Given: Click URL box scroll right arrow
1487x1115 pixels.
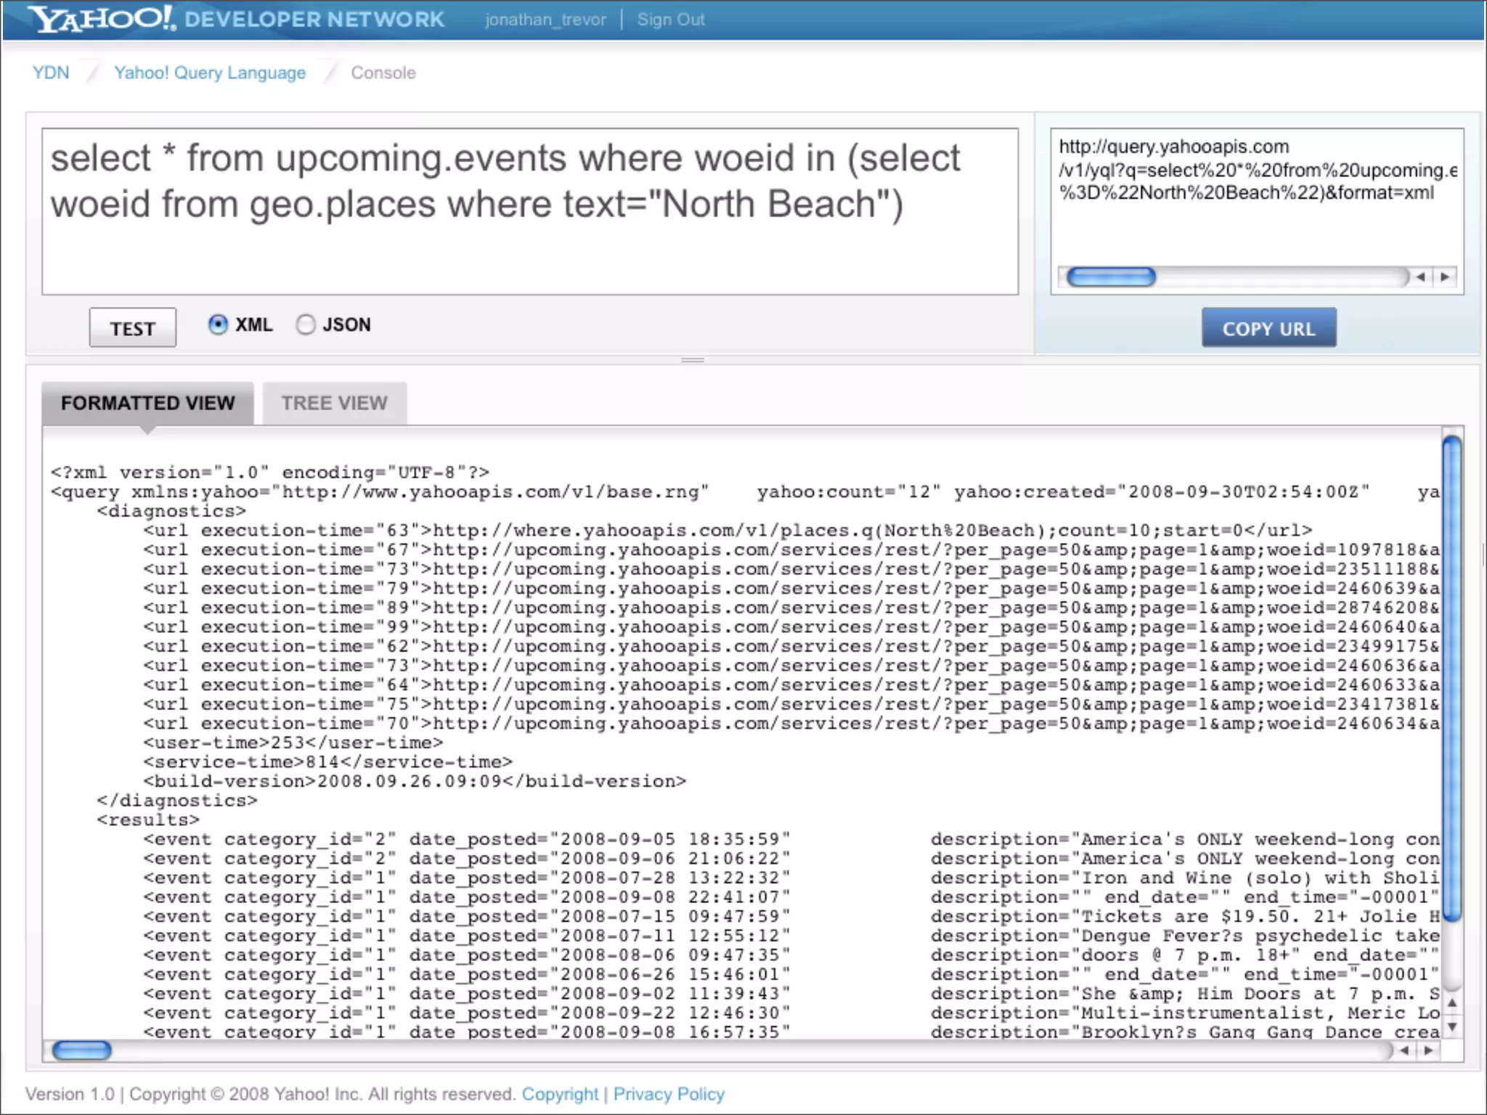Looking at the screenshot, I should click(x=1446, y=277).
